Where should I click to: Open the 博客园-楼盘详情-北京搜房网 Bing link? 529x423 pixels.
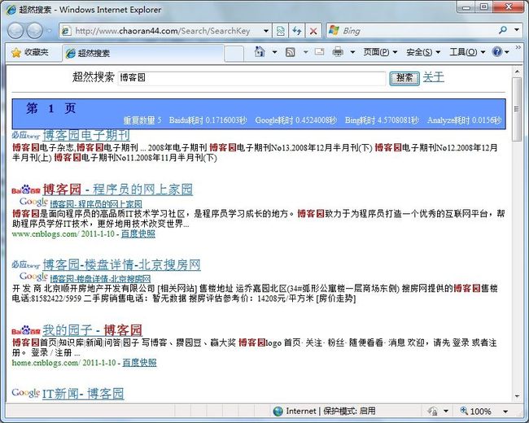pyautogui.click(x=122, y=265)
